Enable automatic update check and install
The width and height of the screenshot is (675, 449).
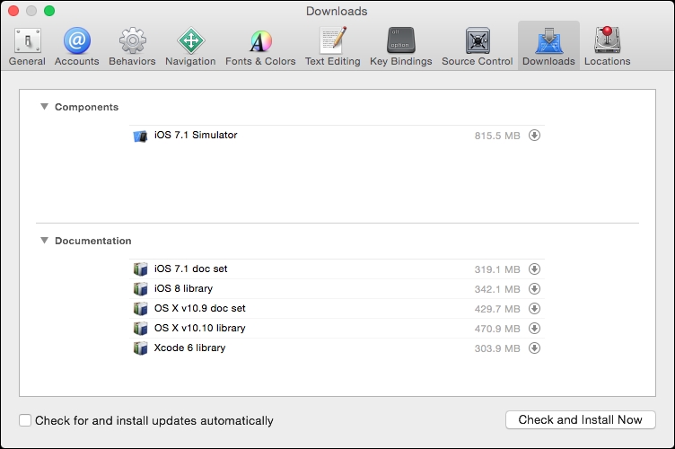(x=25, y=420)
